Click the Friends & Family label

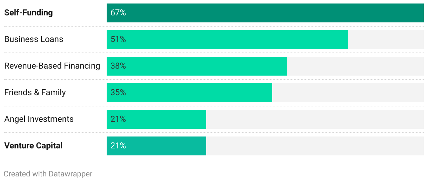pyautogui.click(x=35, y=92)
